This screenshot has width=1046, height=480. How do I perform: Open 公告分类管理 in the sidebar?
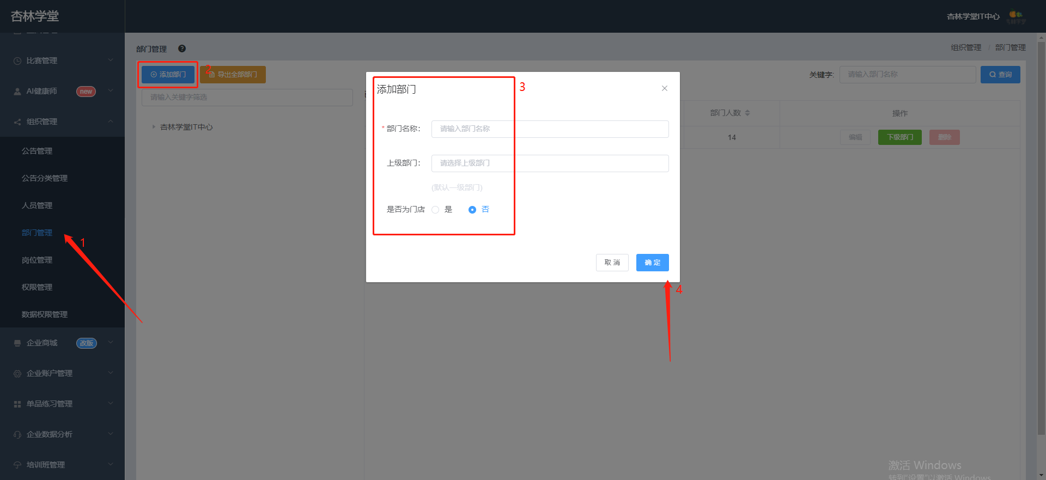tap(45, 178)
